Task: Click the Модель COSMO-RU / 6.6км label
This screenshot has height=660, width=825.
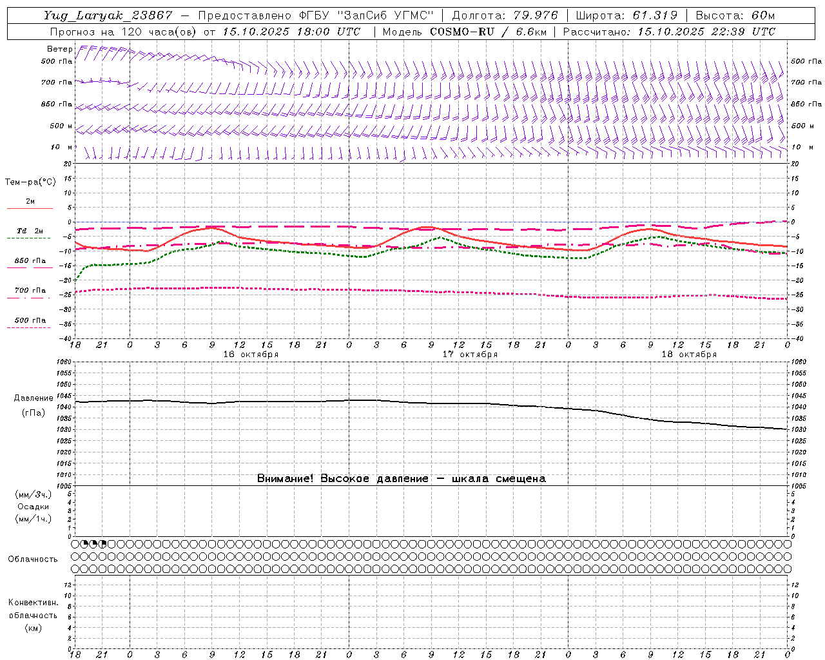Action: coord(464,32)
